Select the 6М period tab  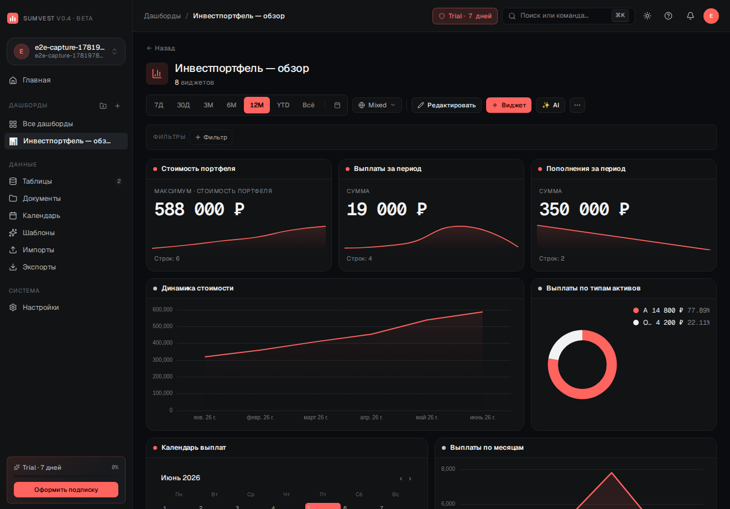coord(232,105)
